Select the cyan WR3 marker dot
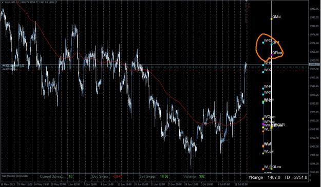The image size is (321, 187). (x=263, y=43)
